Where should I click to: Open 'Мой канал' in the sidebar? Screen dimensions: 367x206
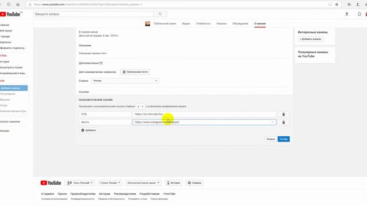click(6, 30)
